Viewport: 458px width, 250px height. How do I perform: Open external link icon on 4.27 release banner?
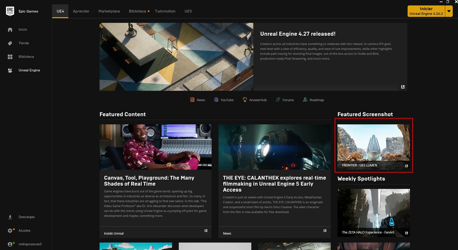click(x=403, y=87)
